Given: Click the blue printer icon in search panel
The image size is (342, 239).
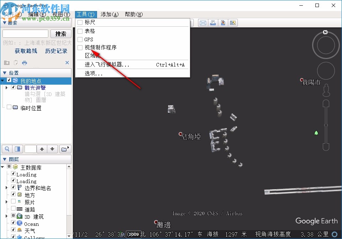Looking at the screenshot, I should pyautogui.click(x=25, y=63).
